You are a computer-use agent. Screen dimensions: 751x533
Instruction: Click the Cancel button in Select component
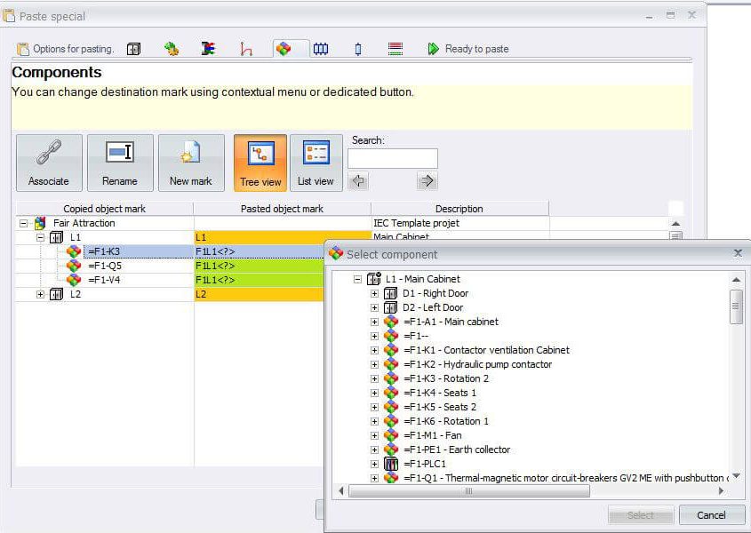pyautogui.click(x=711, y=515)
